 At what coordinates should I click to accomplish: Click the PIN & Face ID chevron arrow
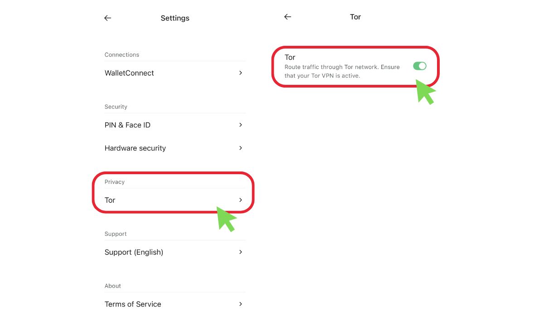(x=241, y=125)
